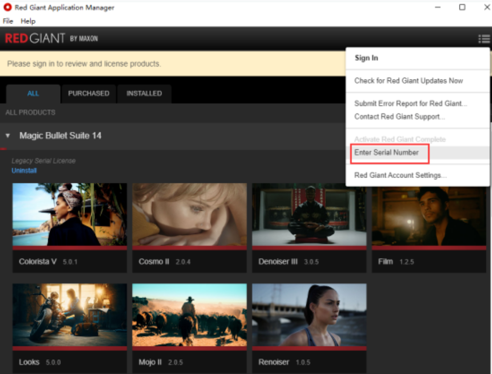Click the Renoiser name label

[274, 362]
